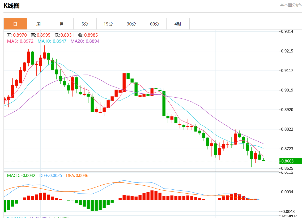Click the 高:0.8995 high price value

coord(41,35)
